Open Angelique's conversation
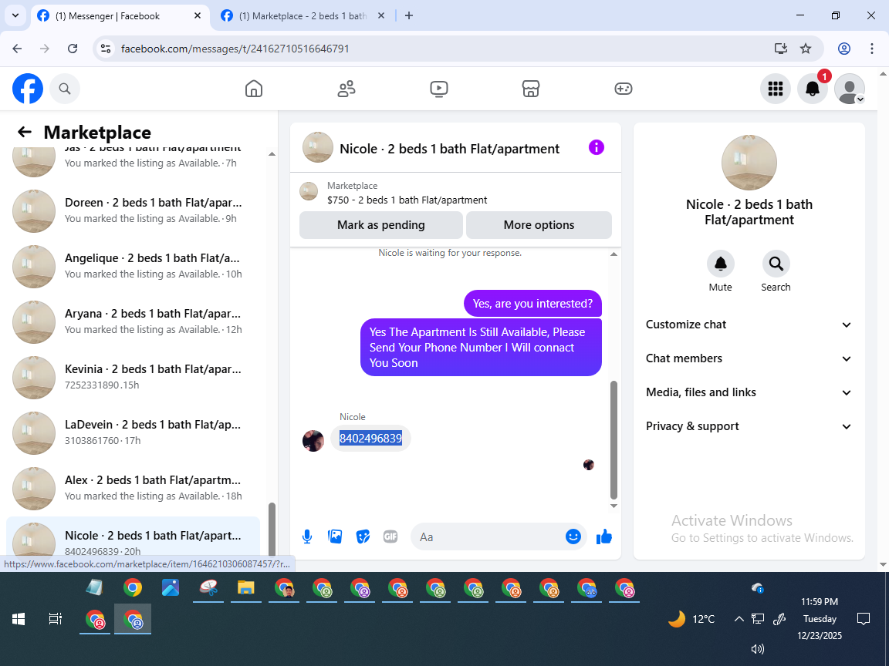The height and width of the screenshot is (666, 889). (134, 266)
